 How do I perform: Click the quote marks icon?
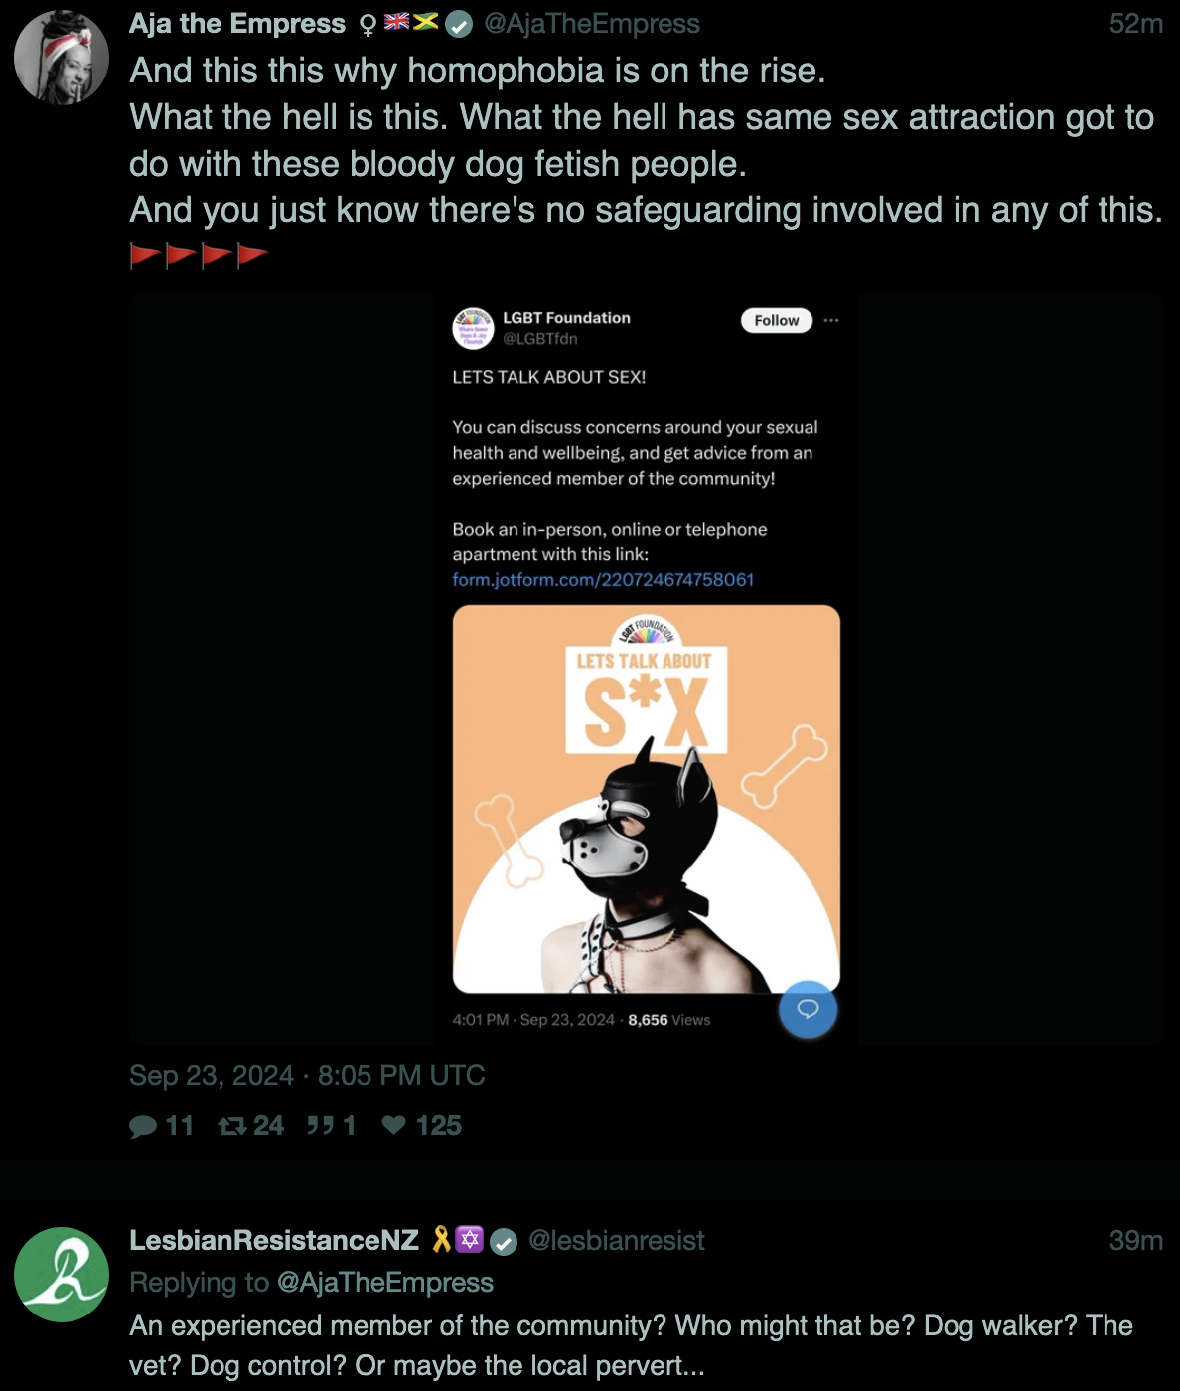click(x=320, y=1126)
